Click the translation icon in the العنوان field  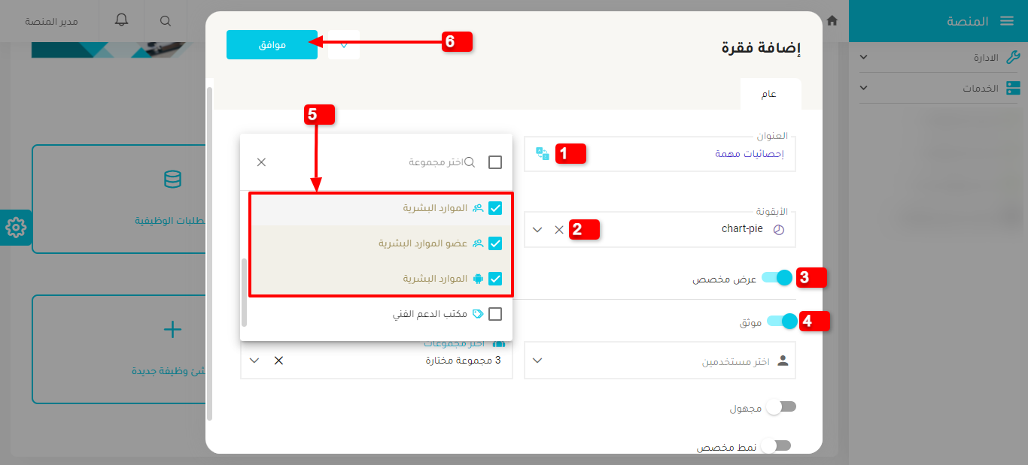pos(542,153)
